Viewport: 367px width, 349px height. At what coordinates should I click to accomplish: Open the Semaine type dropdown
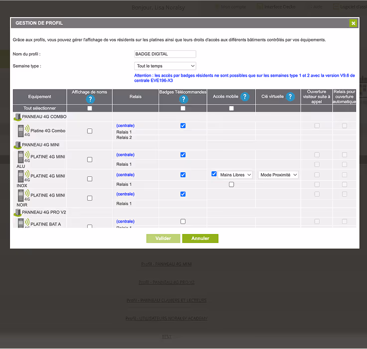coord(165,66)
